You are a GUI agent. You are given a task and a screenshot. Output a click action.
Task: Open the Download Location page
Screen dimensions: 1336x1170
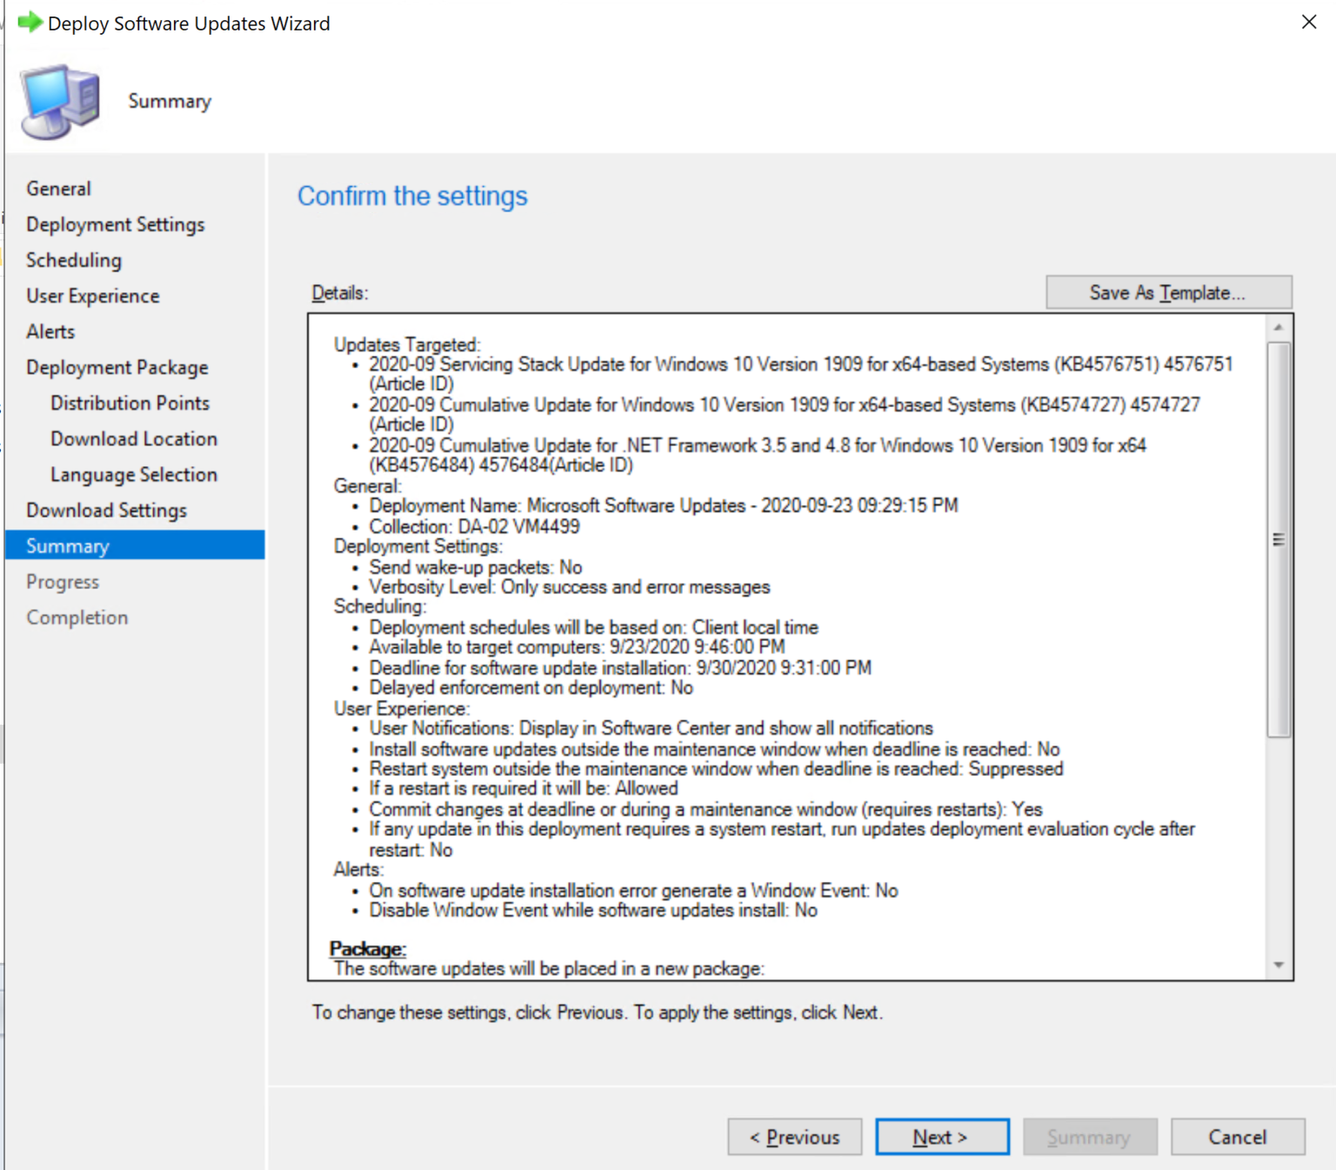[x=133, y=438]
